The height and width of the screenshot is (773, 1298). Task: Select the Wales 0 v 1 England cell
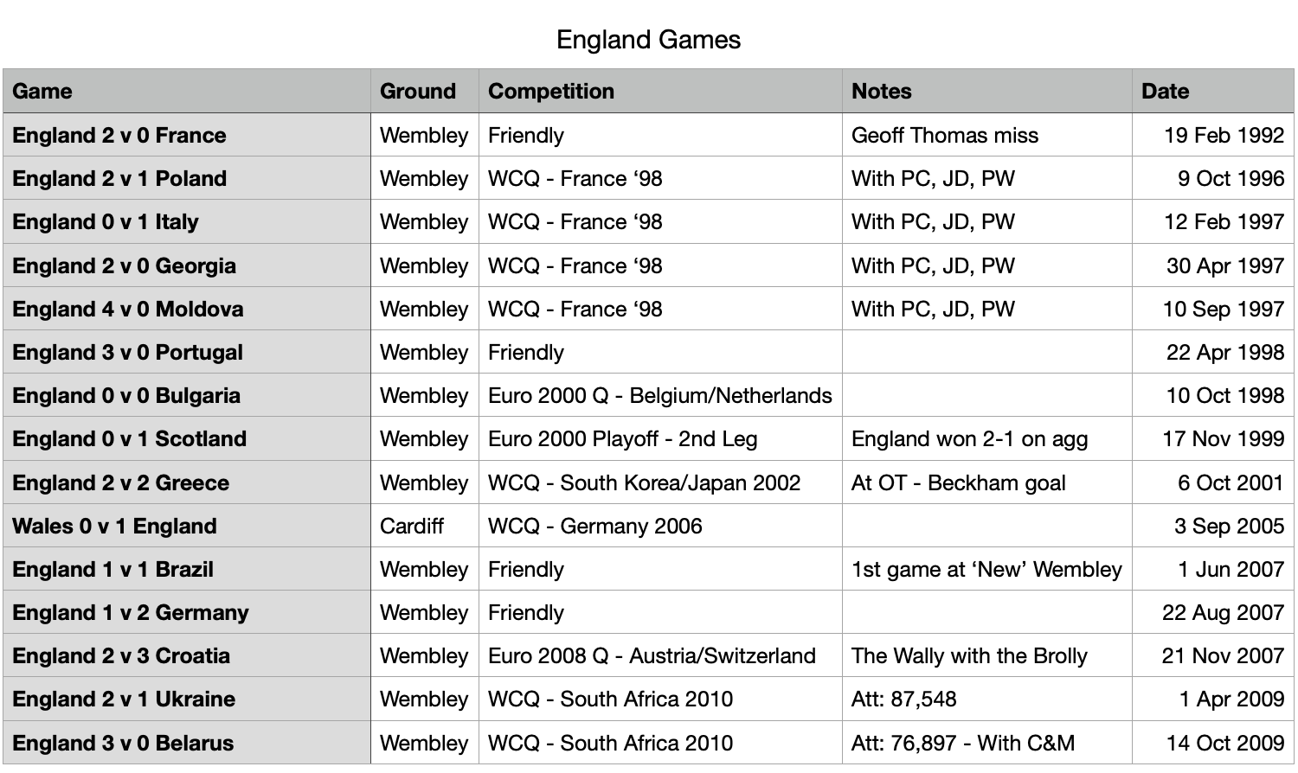187,526
